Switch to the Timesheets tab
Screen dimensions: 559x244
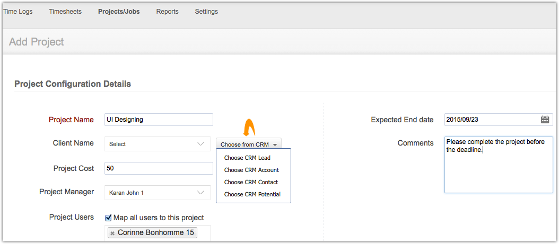[65, 12]
